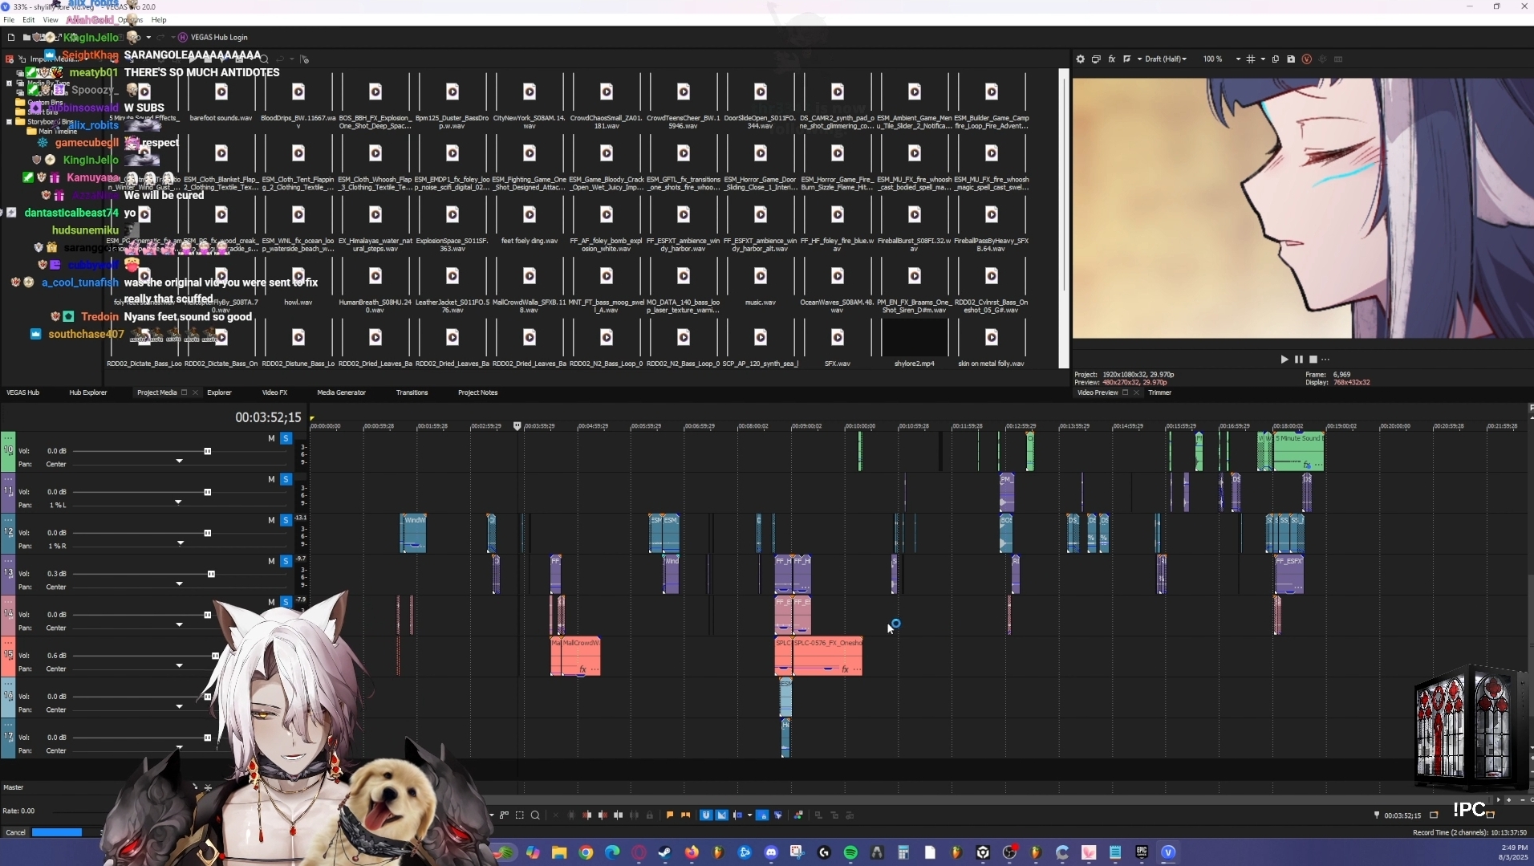Mute audio track 10
1534x866 pixels.
(x=271, y=438)
